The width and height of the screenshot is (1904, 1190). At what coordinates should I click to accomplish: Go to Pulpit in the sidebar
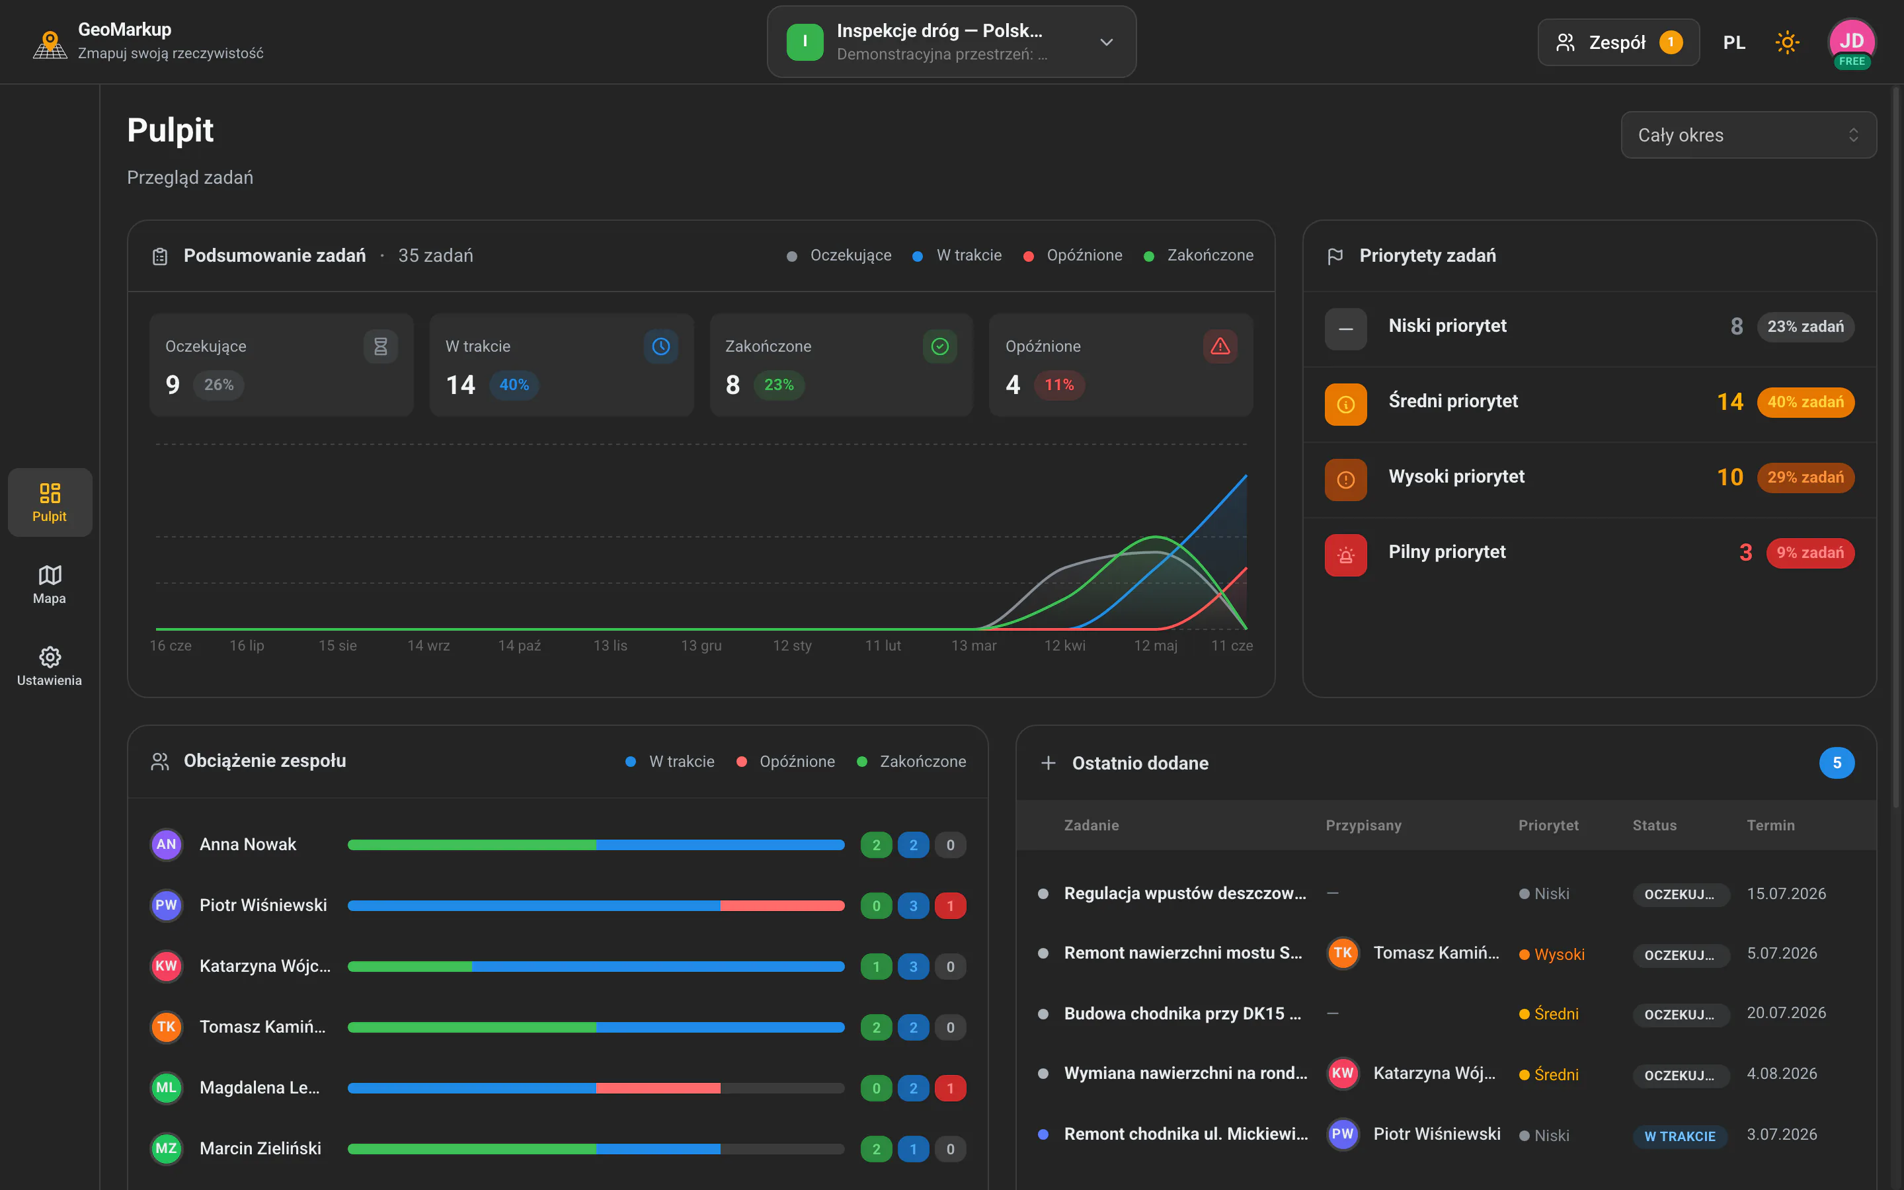point(50,502)
